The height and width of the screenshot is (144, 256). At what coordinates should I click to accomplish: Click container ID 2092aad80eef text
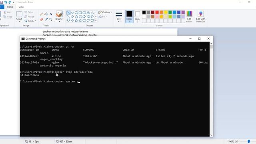click(29, 56)
